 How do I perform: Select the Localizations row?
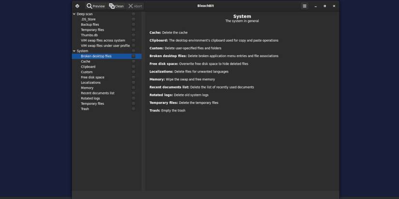[106, 83]
